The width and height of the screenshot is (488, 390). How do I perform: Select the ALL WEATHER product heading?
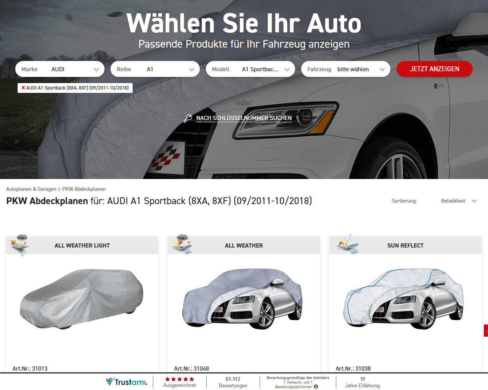tap(244, 246)
